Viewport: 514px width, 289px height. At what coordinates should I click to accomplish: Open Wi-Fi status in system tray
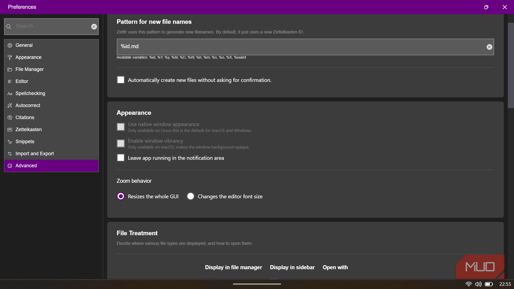pyautogui.click(x=468, y=284)
